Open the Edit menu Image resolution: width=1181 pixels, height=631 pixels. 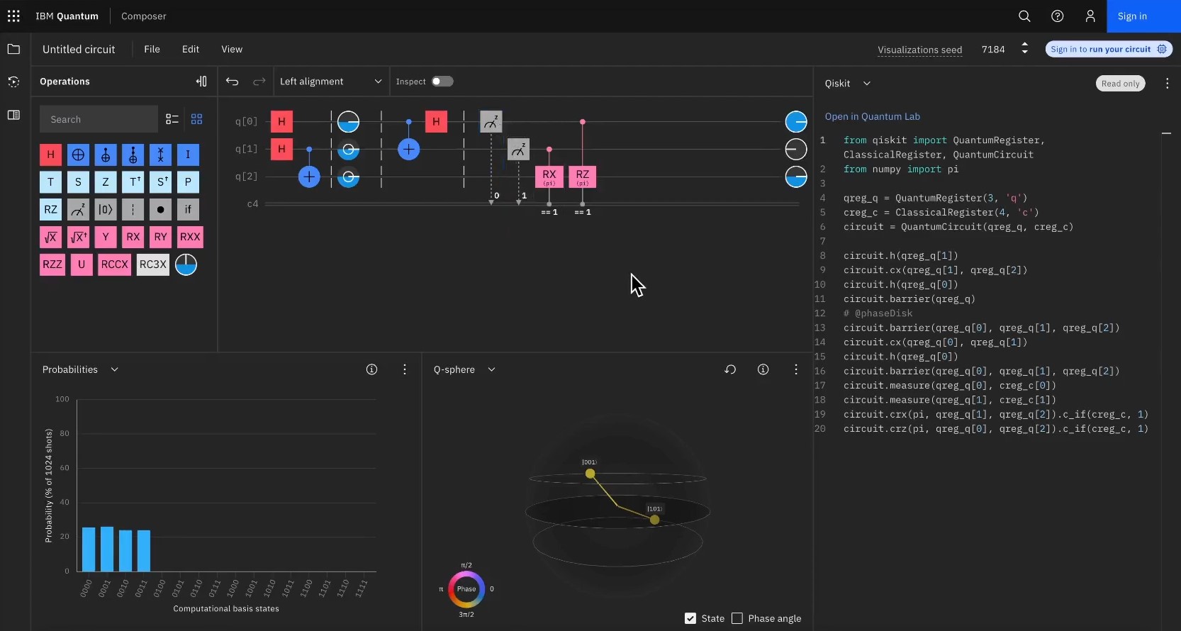point(190,49)
